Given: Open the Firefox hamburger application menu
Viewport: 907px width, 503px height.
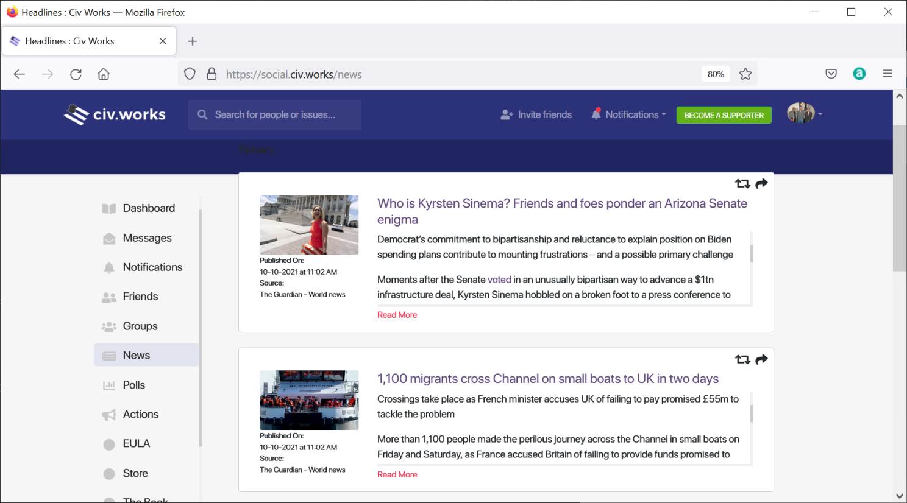Looking at the screenshot, I should pyautogui.click(x=887, y=74).
